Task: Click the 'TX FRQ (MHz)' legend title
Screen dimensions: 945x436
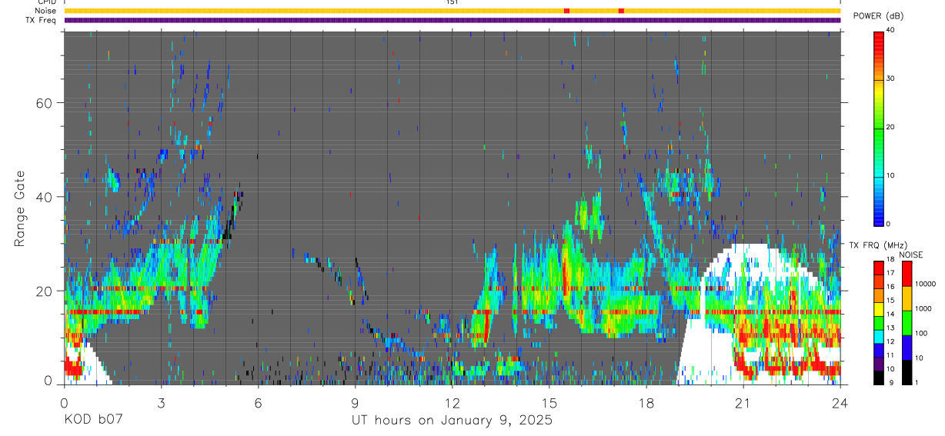Action: point(879,245)
